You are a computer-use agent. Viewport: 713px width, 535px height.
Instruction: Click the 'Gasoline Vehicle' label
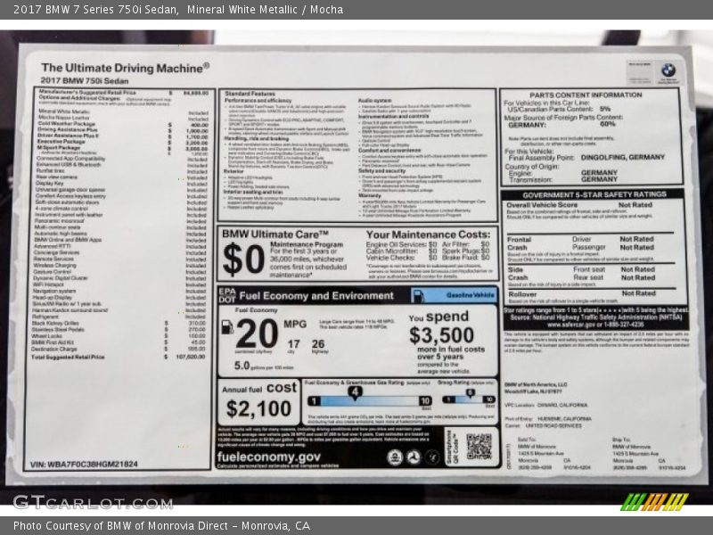[471, 295]
